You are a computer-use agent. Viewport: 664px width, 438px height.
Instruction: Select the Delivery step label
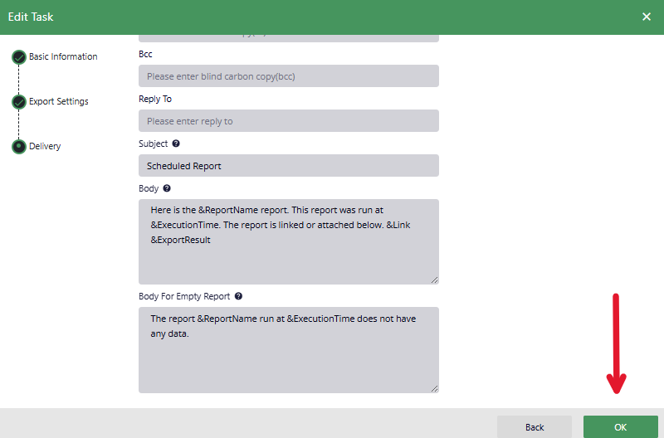click(x=45, y=147)
